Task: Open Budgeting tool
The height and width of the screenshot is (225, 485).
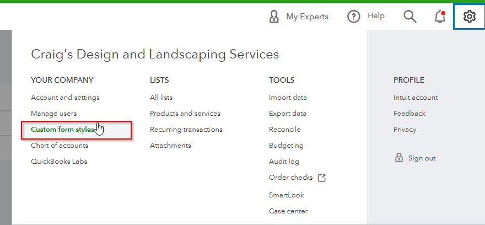Action: pyautogui.click(x=286, y=146)
